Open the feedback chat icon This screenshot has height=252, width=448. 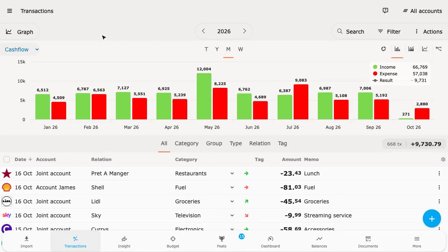385,11
